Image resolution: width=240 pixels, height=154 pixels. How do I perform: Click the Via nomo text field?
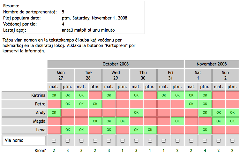[24, 140]
